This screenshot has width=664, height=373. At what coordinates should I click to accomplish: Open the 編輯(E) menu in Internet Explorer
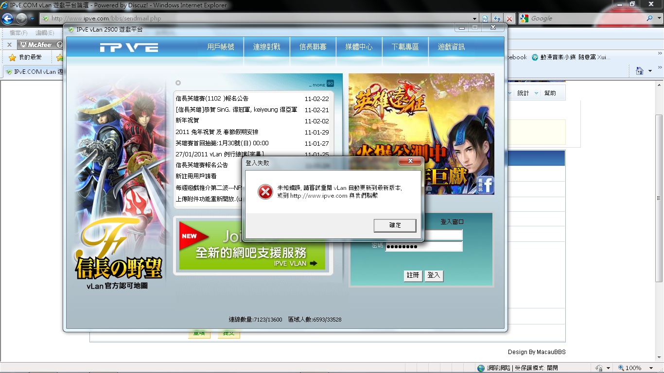pyautogui.click(x=45, y=33)
